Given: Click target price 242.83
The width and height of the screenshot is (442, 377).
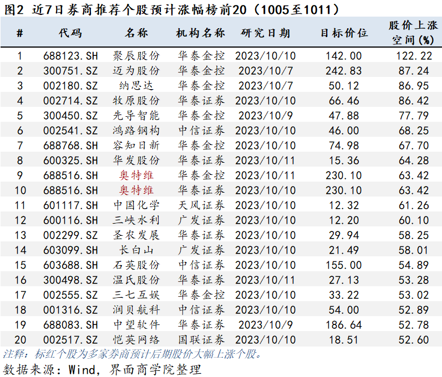Looking at the screenshot, I should click(344, 71).
